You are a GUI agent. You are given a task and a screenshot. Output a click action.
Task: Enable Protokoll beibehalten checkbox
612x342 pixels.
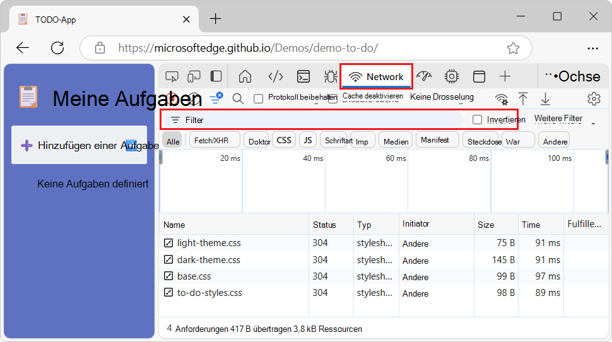pos(259,99)
